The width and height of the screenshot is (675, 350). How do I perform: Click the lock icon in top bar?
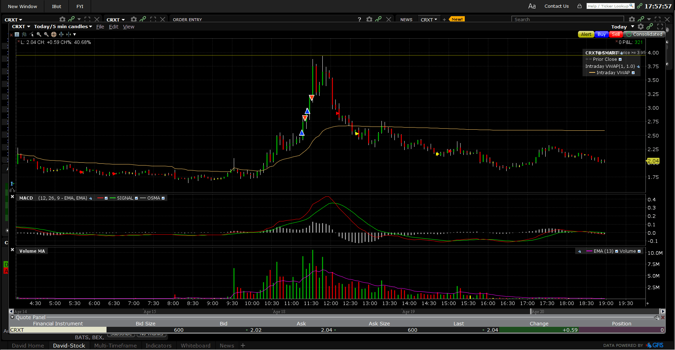579,6
